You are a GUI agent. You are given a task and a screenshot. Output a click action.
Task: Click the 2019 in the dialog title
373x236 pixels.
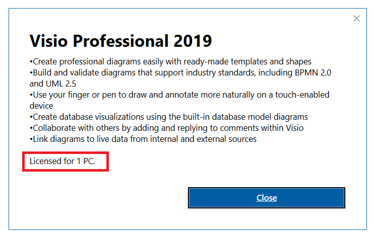click(x=193, y=41)
